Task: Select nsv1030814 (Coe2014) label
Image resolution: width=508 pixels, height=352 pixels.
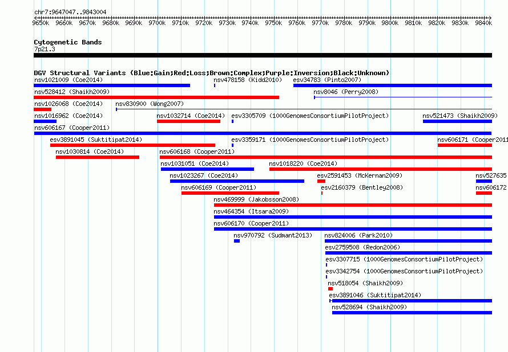Action: [x=90, y=152]
